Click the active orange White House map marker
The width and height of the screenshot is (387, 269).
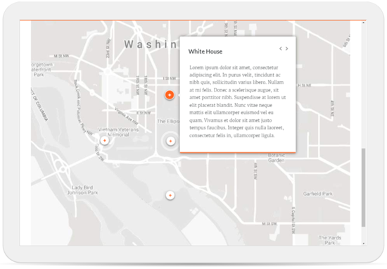[x=170, y=95]
